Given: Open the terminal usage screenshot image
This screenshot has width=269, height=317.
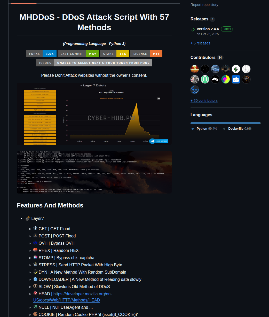Looking at the screenshot, I should click(x=94, y=172).
